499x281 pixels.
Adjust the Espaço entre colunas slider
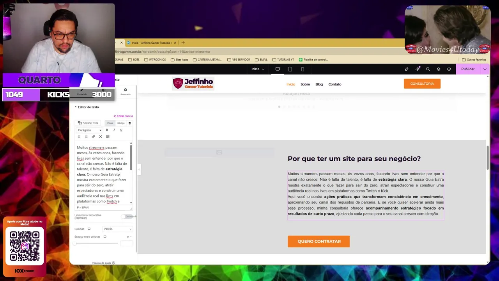[96, 243]
